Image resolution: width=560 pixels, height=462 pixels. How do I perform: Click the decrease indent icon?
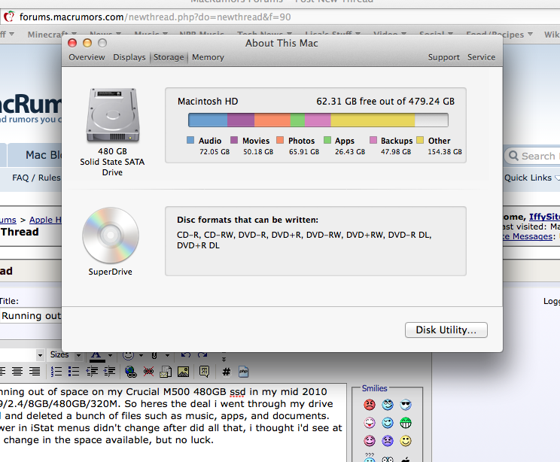click(92, 372)
